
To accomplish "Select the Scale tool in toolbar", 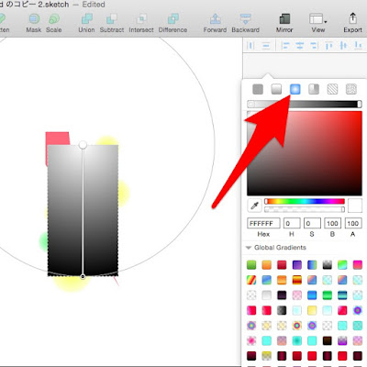I will [54, 23].
